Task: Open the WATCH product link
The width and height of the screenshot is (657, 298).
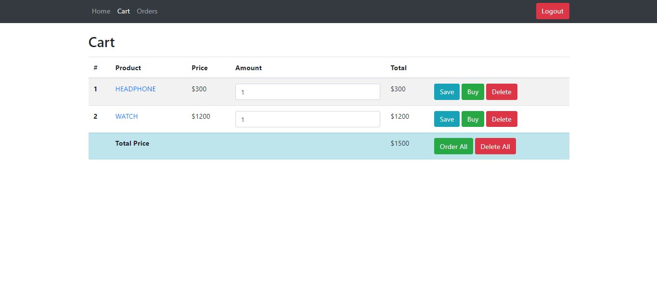Action: 127,116
